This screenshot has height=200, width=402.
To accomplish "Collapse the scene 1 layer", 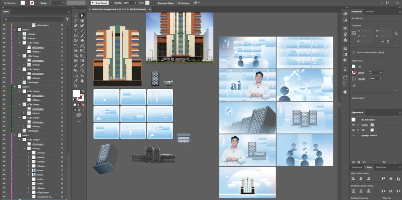I will [x=15, y=135].
